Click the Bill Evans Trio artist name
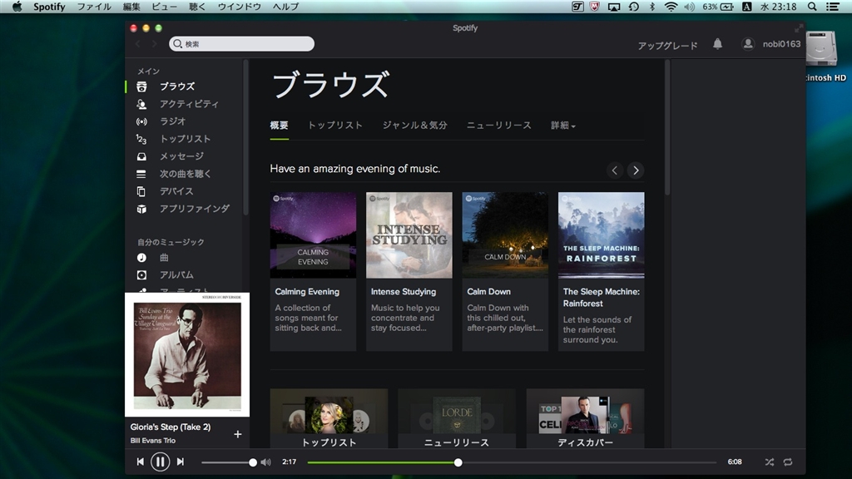The width and height of the screenshot is (852, 479). tap(153, 441)
